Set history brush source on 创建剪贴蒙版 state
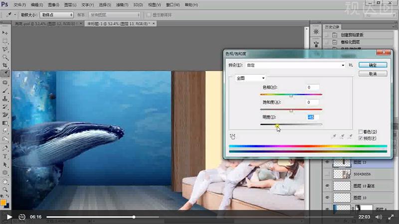 (327, 35)
